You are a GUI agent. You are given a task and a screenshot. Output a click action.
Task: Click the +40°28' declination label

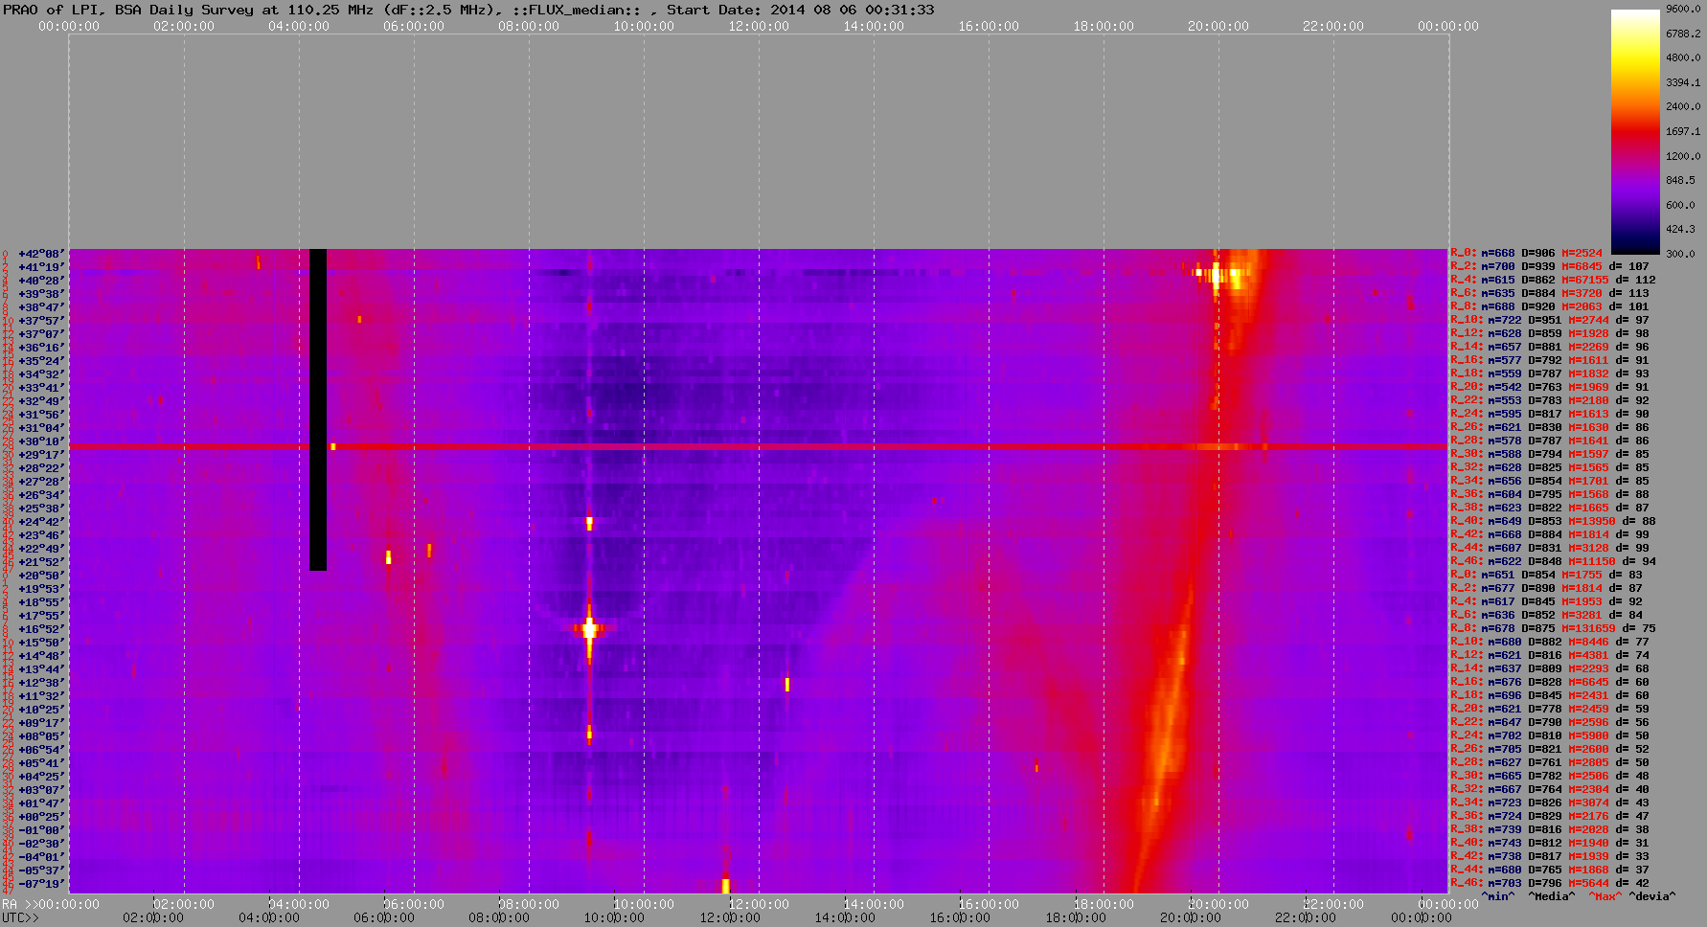pos(41,281)
